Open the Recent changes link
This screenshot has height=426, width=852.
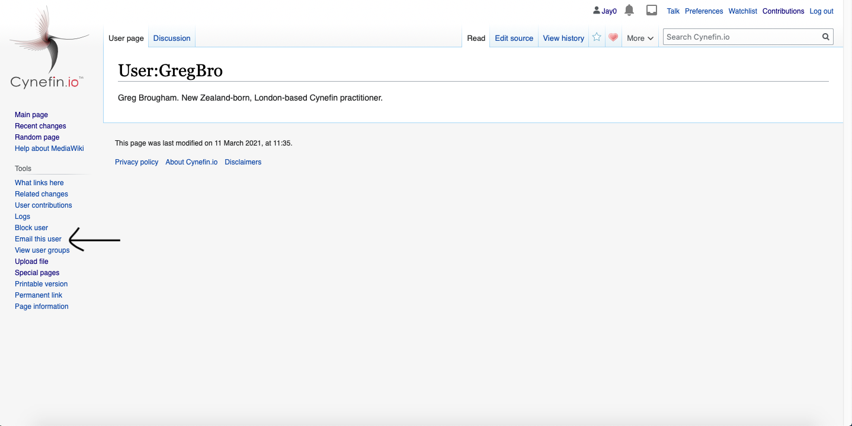click(40, 126)
